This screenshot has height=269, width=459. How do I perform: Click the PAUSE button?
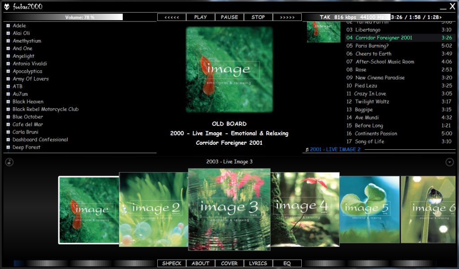click(229, 17)
